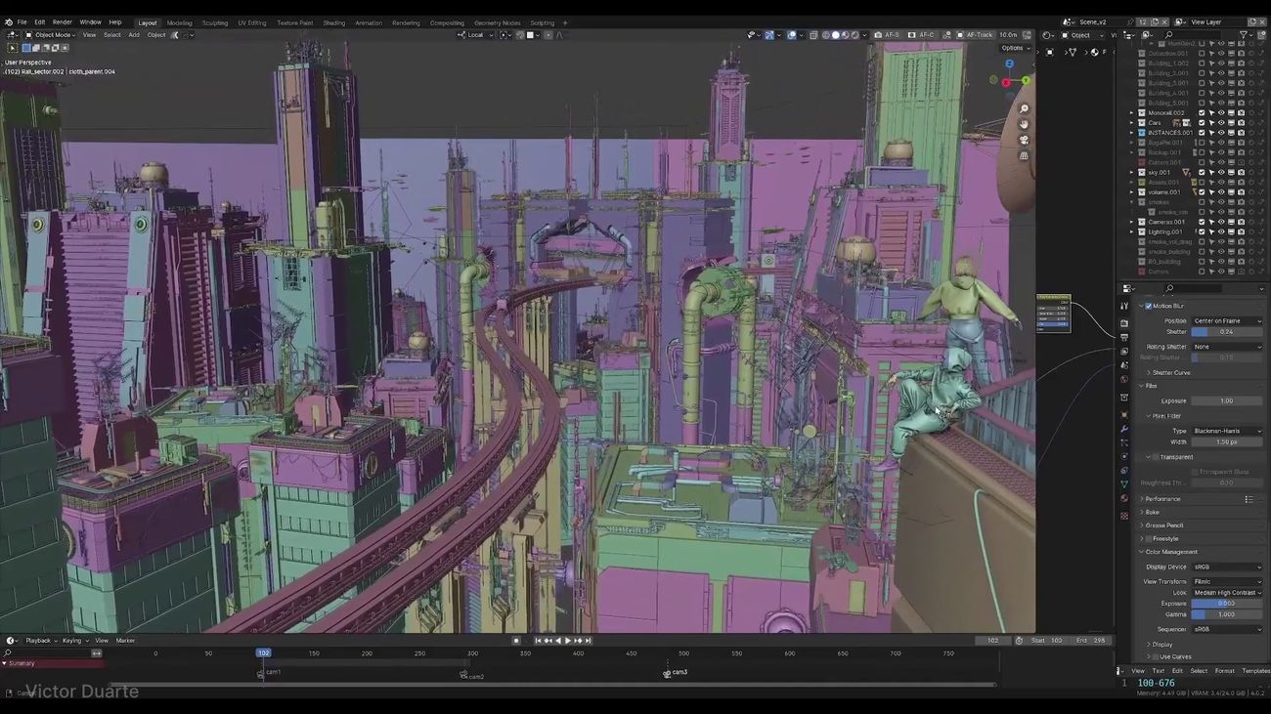The image size is (1271, 714).
Task: Open the Modifiers wrench tab icon
Action: (x=1124, y=429)
